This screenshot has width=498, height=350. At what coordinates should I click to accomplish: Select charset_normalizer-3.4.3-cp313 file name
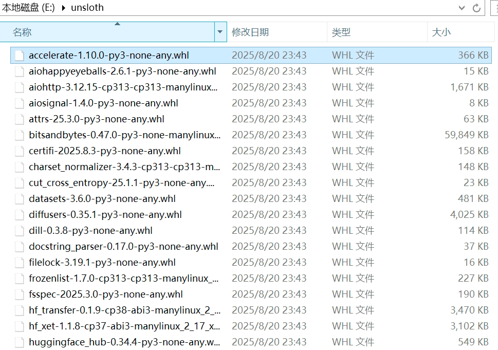tap(124, 167)
